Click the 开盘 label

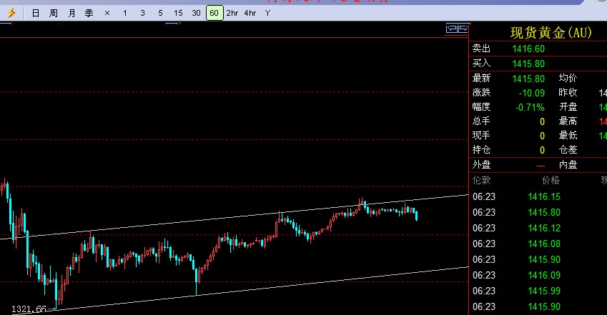tap(568, 107)
